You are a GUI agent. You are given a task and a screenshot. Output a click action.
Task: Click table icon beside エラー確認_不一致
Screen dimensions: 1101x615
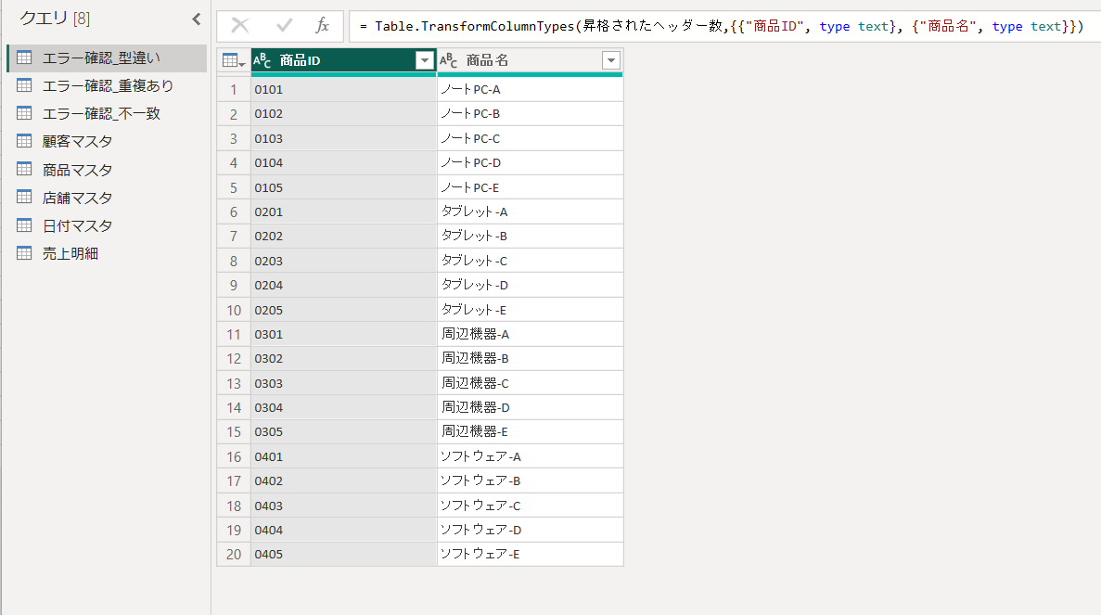pos(24,113)
